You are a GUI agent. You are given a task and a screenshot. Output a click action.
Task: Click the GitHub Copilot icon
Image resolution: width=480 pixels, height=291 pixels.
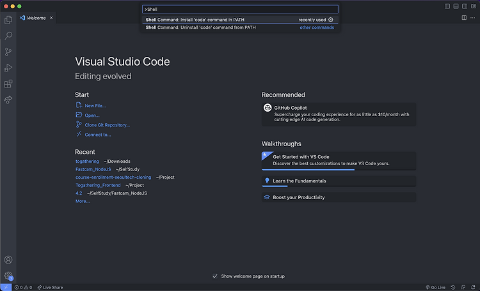268,107
